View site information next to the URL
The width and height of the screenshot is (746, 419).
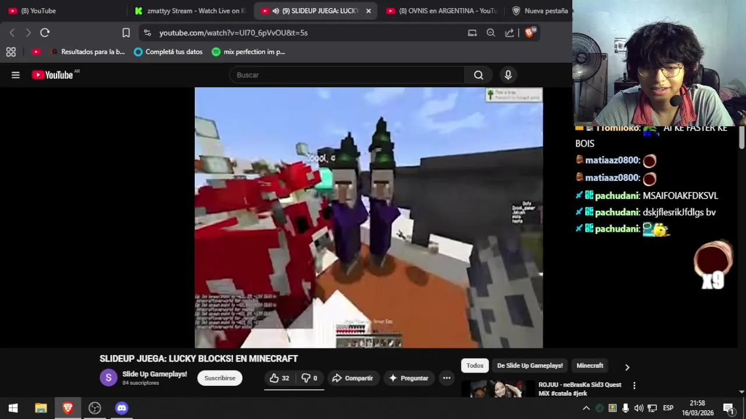[147, 33]
